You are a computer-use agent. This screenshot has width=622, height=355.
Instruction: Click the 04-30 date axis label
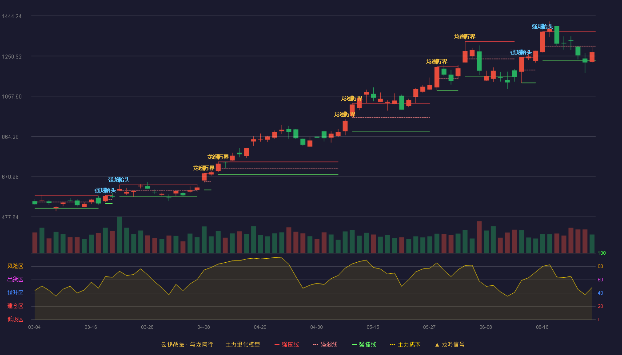tap(316, 327)
